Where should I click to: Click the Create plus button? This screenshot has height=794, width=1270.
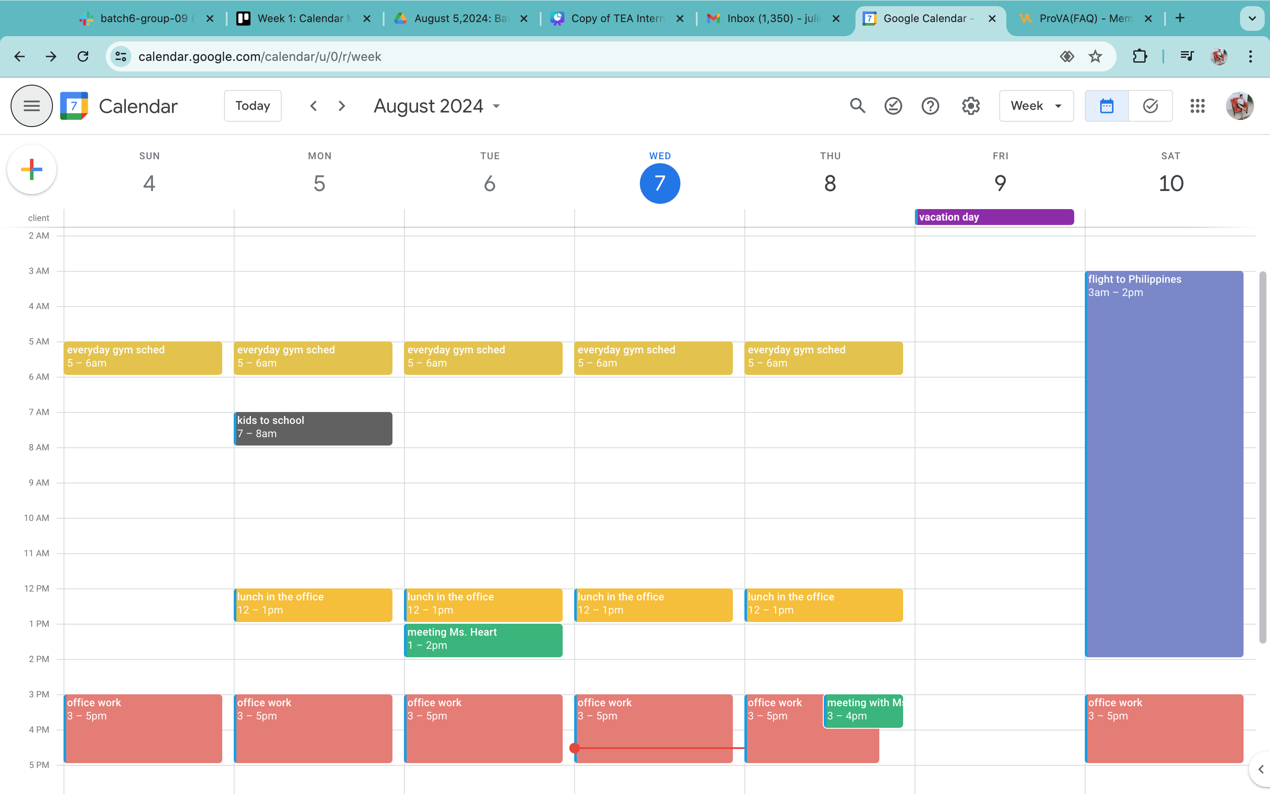pos(31,170)
